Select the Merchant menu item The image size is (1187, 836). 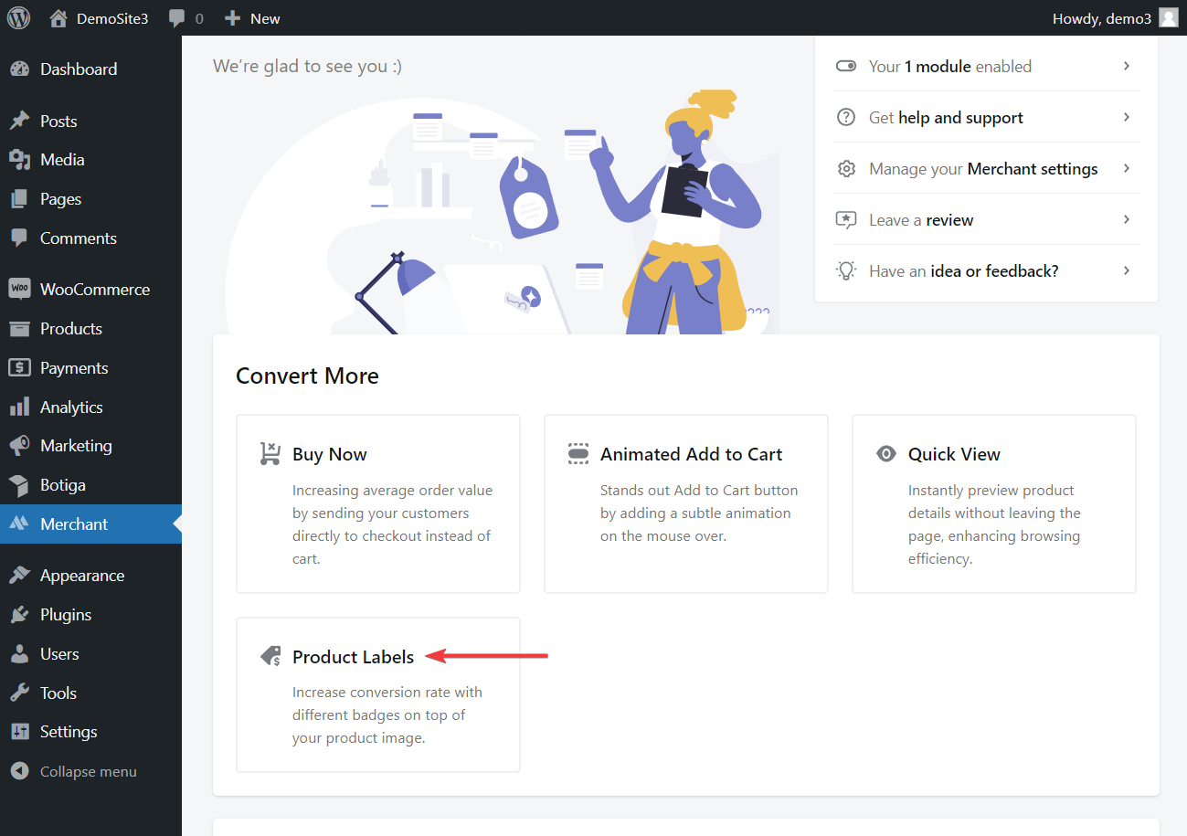click(90, 524)
